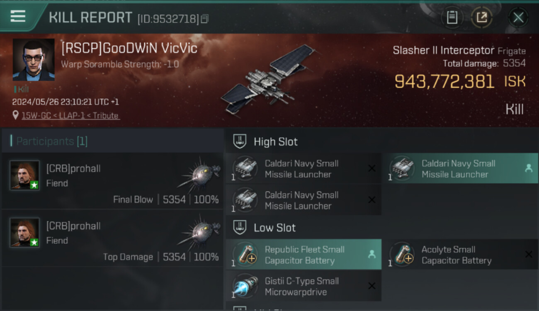Click the clipboard copy report icon
The width and height of the screenshot is (539, 311).
click(452, 17)
